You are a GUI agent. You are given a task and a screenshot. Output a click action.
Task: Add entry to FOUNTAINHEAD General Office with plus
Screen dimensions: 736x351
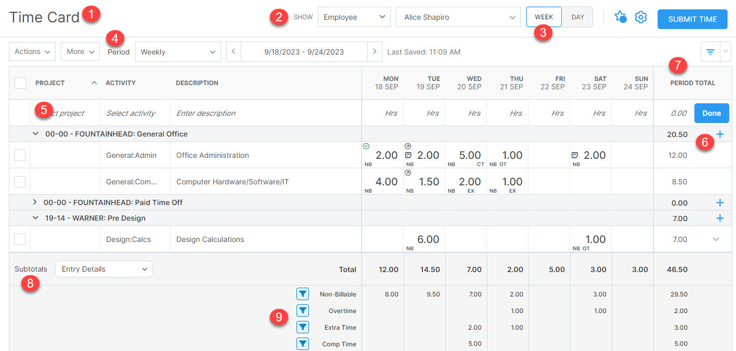coord(720,134)
